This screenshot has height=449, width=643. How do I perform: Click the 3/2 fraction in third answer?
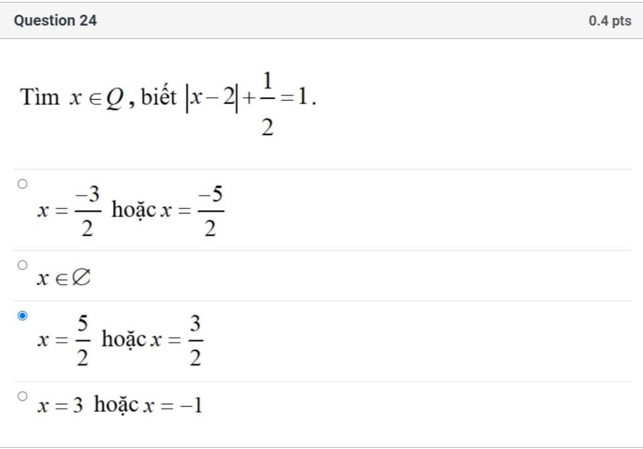(195, 341)
